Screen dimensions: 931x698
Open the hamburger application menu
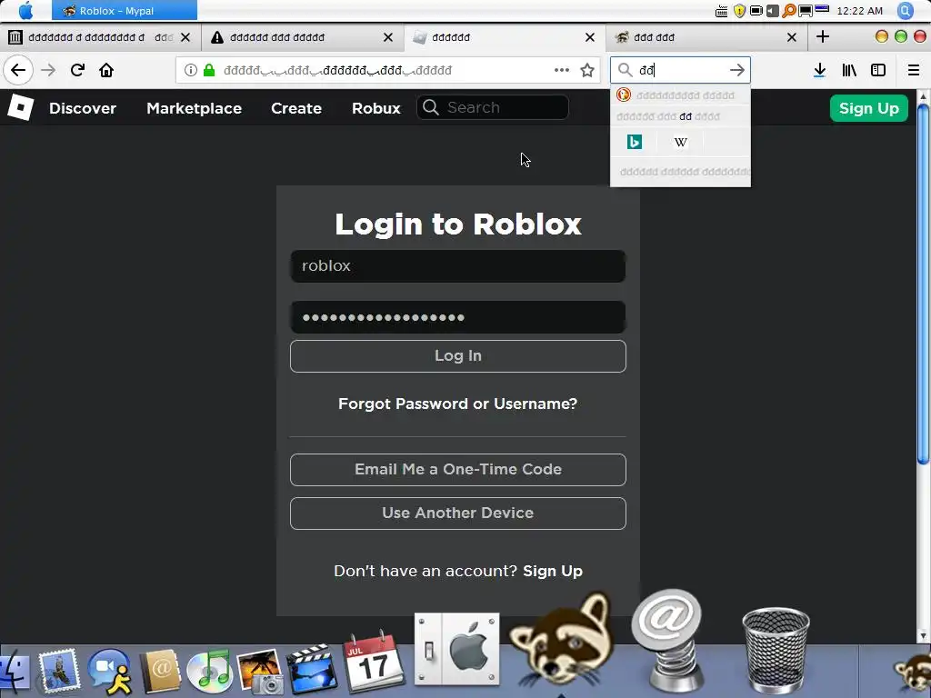click(913, 70)
